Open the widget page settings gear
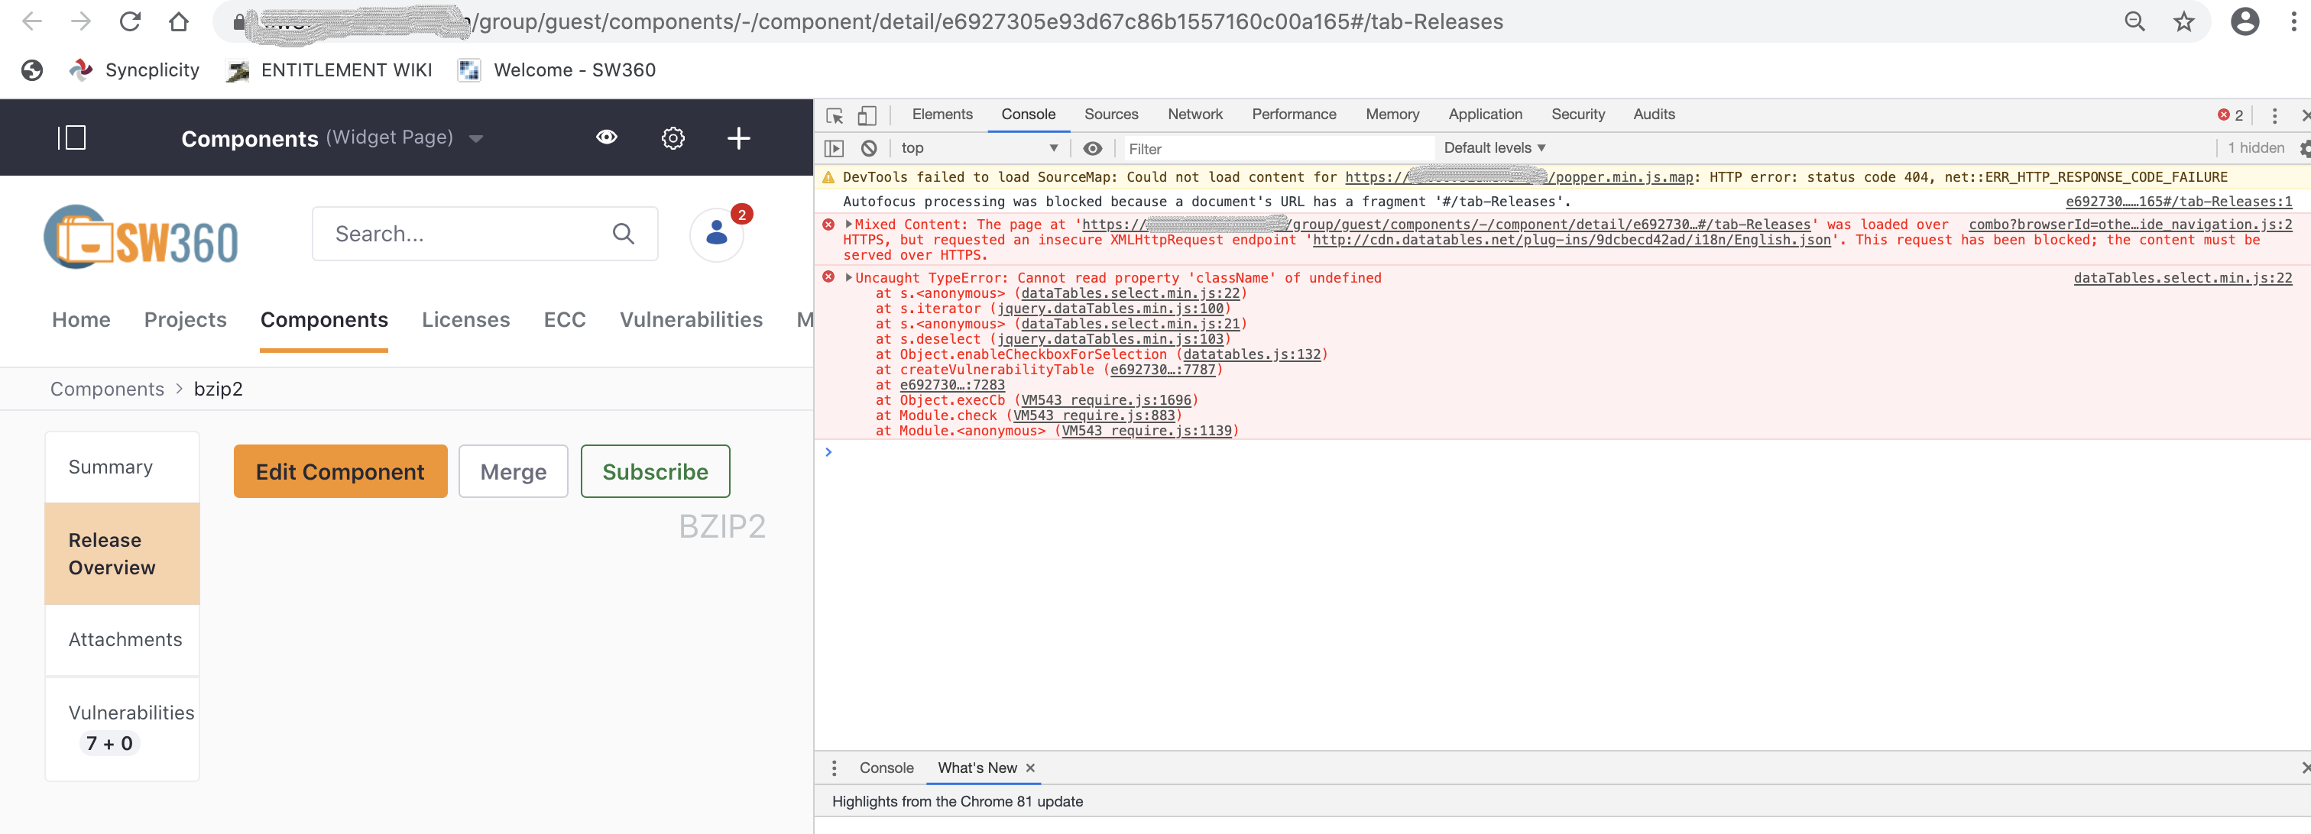Image resolution: width=2311 pixels, height=834 pixels. [x=672, y=137]
